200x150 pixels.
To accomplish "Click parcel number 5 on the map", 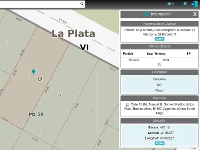I will (92, 111).
